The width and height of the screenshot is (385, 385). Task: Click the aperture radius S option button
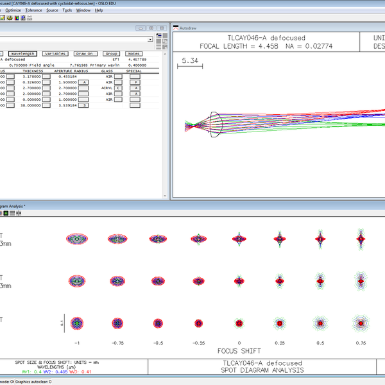coord(83,105)
